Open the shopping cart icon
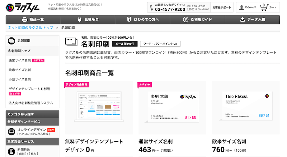287x157 pixels. coord(264,7)
